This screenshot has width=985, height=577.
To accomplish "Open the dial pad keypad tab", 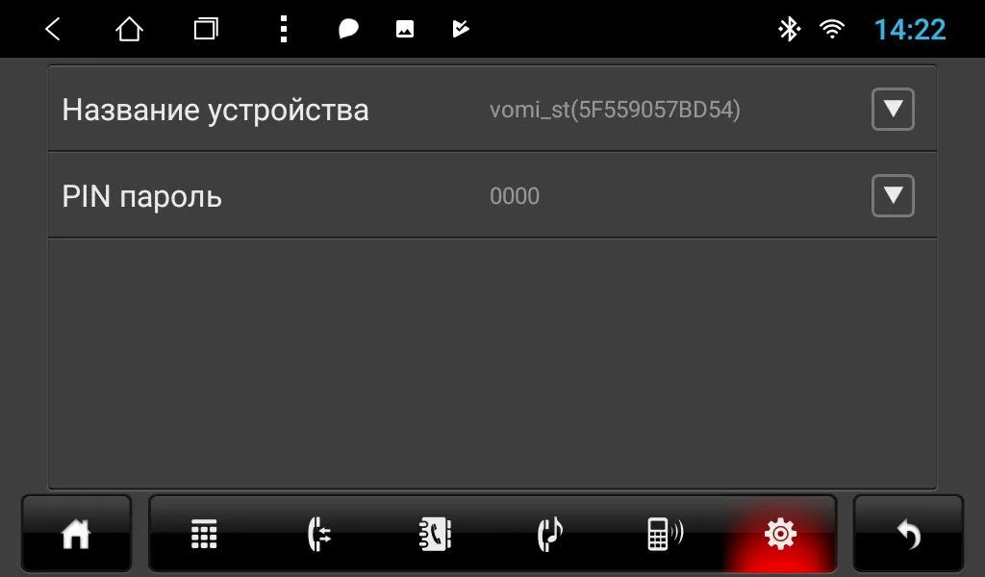I will tap(204, 535).
